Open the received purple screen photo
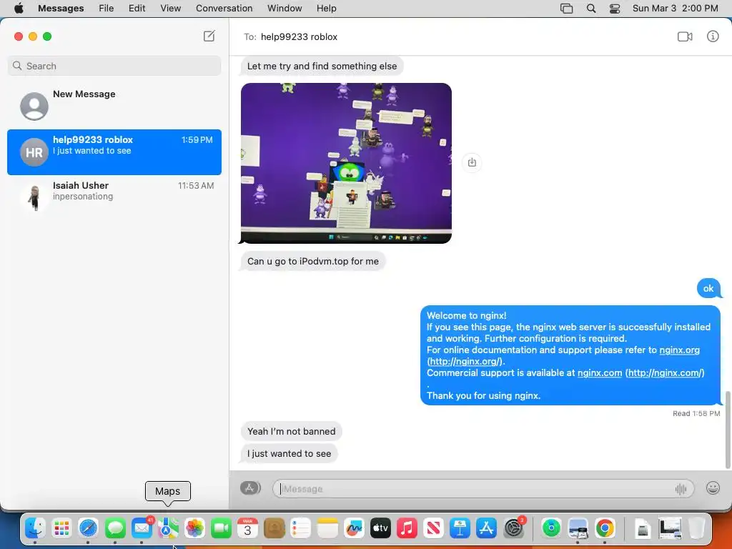The image size is (732, 549). [x=346, y=163]
